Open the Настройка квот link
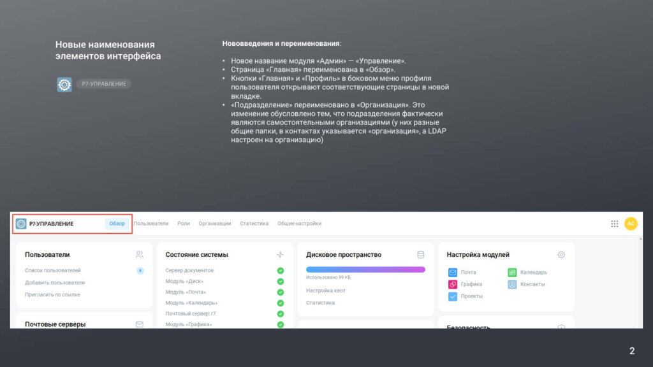Viewport: 653px width, 367px height. pos(325,291)
